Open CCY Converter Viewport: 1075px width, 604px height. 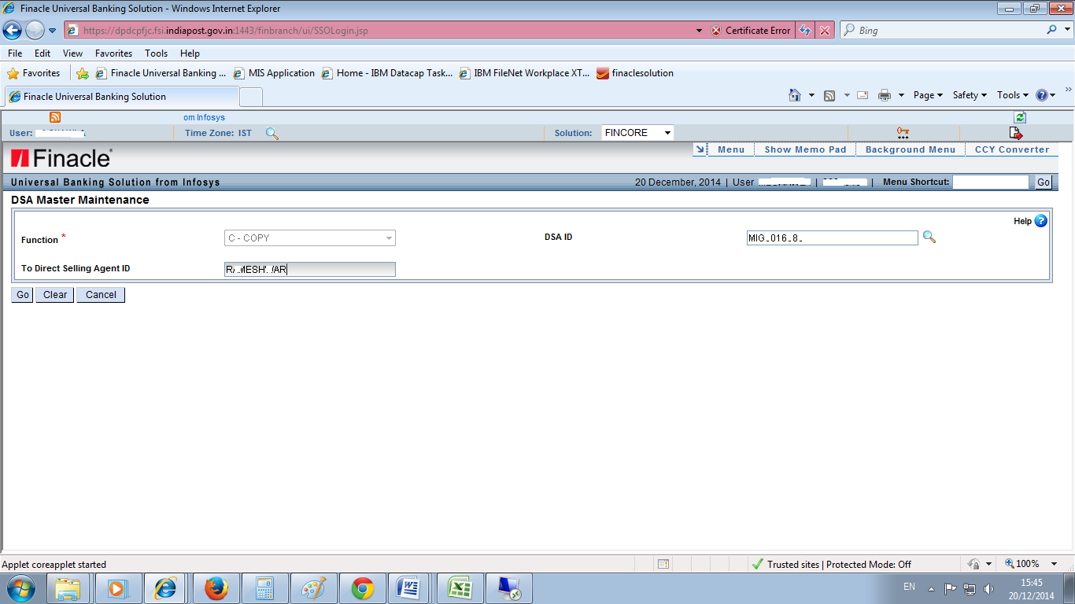pos(1012,149)
